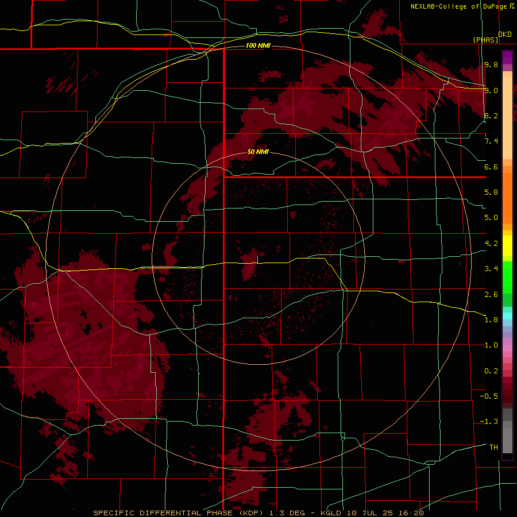Click the 9.8 value on the color scale
Image resolution: width=517 pixels, height=517 pixels.
tap(491, 64)
